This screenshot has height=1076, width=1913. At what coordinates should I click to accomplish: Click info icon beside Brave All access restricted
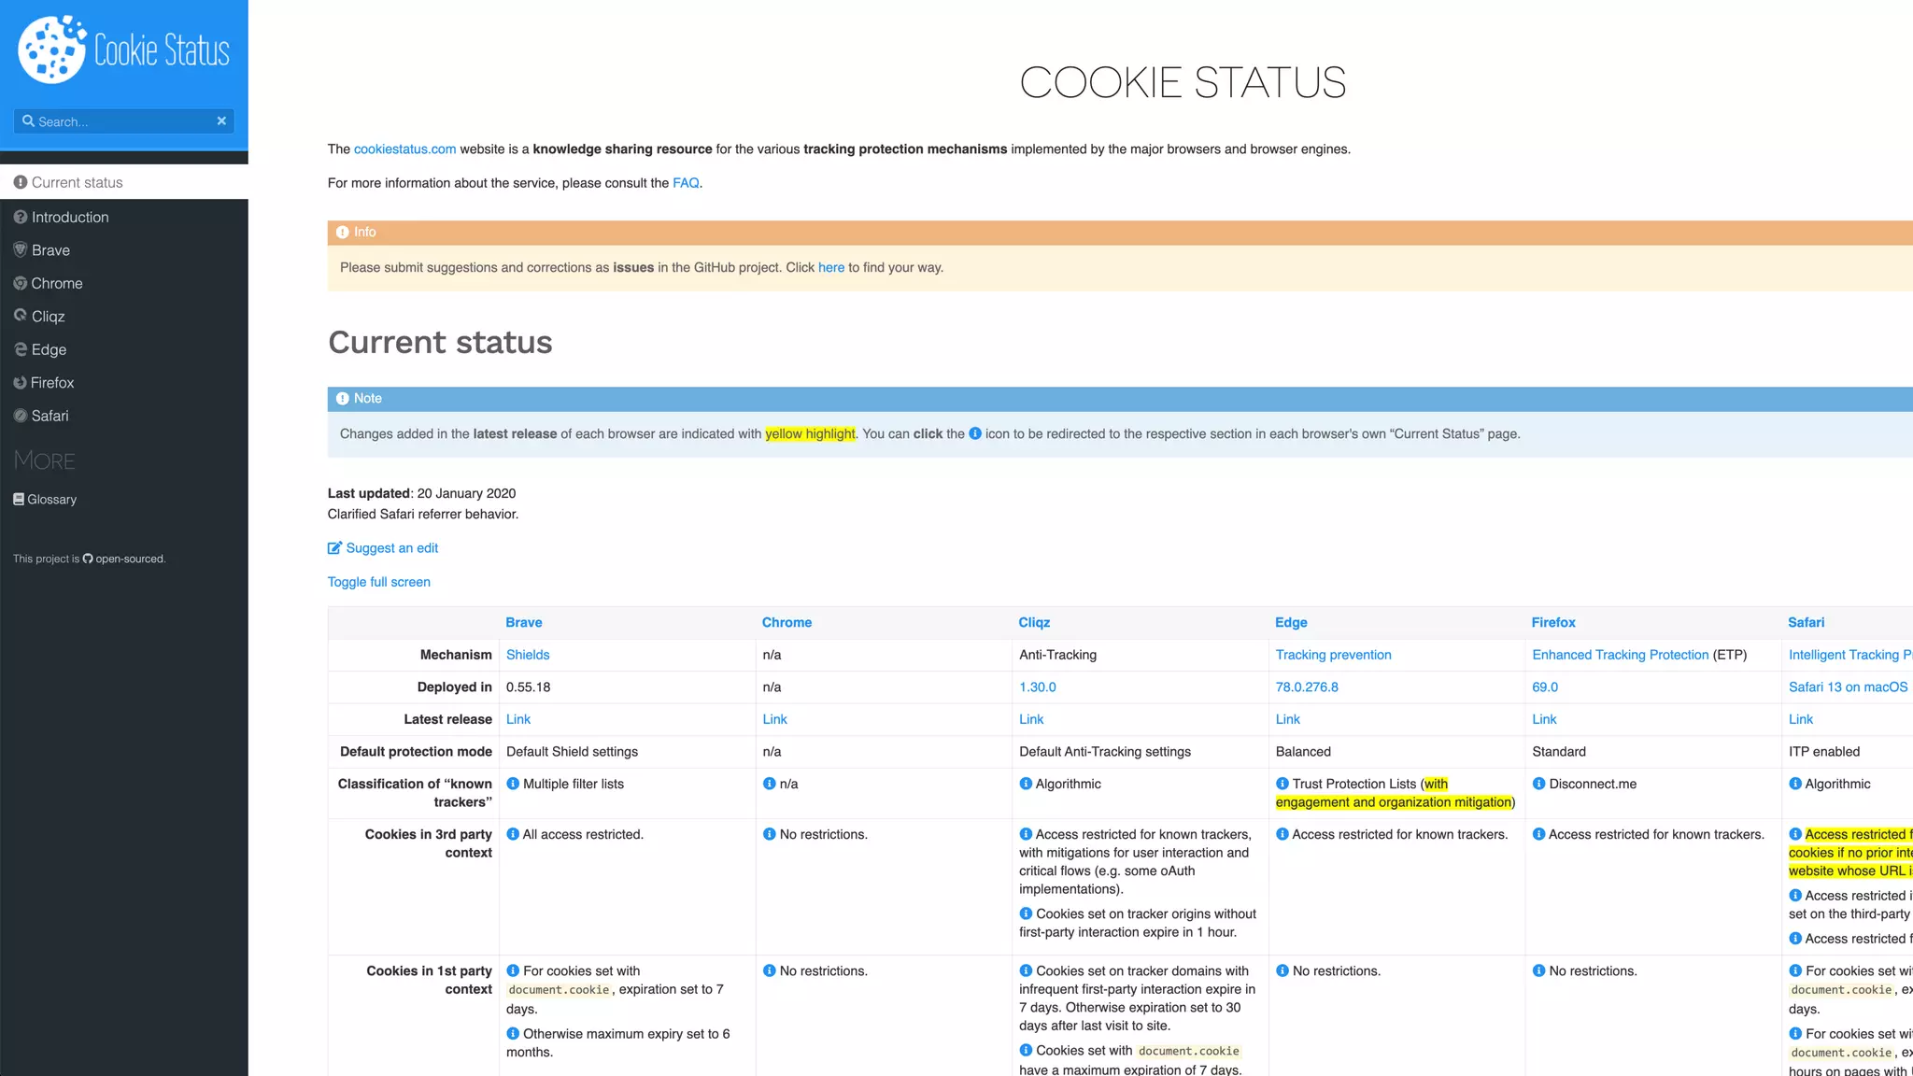513,834
